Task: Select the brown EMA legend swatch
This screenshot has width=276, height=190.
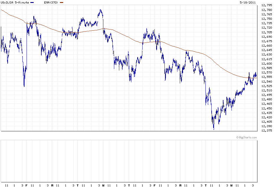Action: coord(61,2)
